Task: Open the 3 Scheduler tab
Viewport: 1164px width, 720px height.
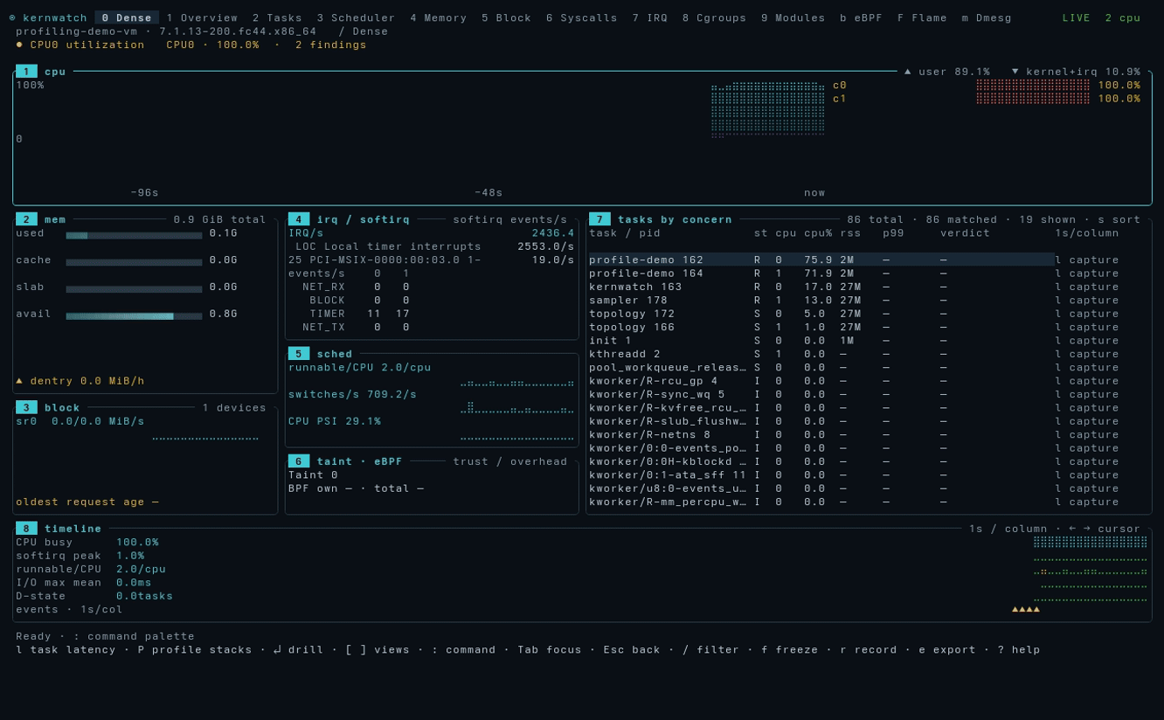Action: point(356,17)
